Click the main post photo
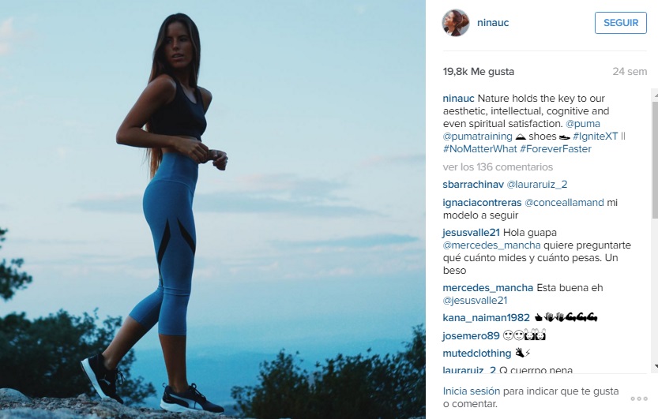The height and width of the screenshot is (419, 658). pyautogui.click(x=212, y=210)
